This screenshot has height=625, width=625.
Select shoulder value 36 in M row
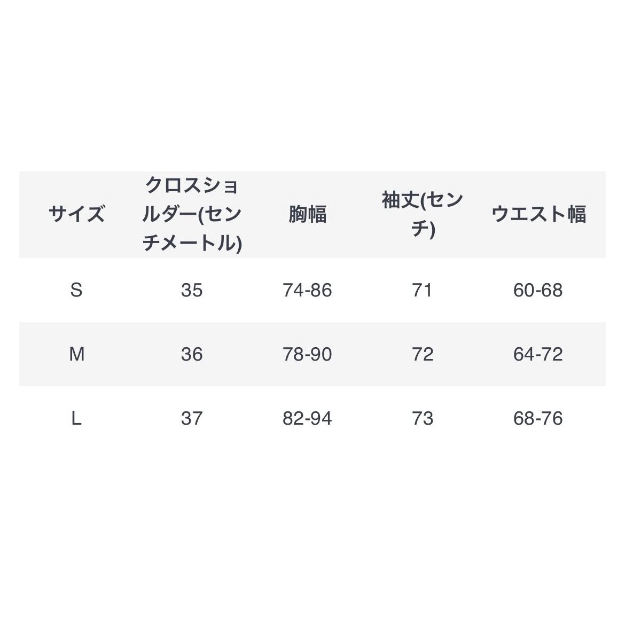(x=192, y=354)
